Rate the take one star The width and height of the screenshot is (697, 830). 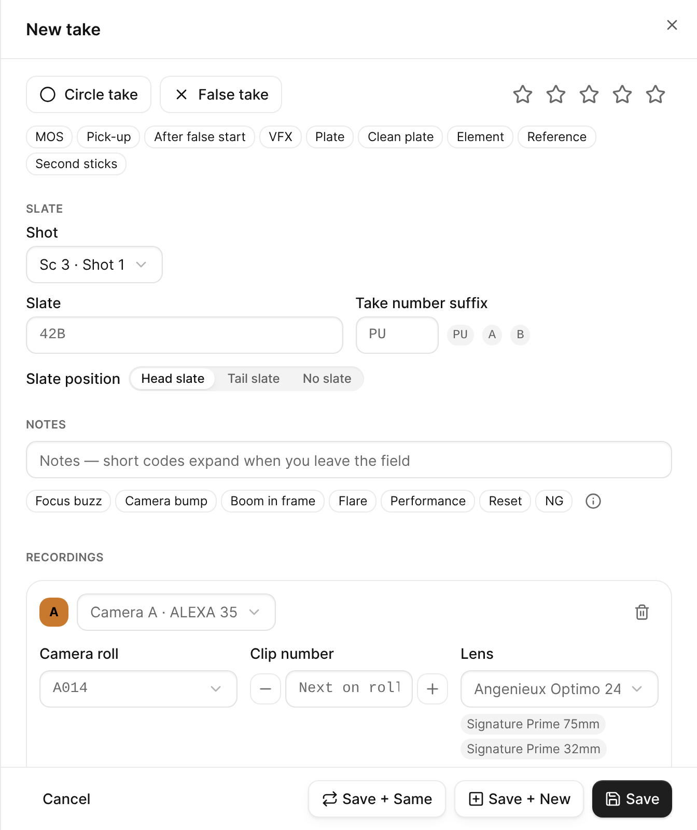(523, 94)
